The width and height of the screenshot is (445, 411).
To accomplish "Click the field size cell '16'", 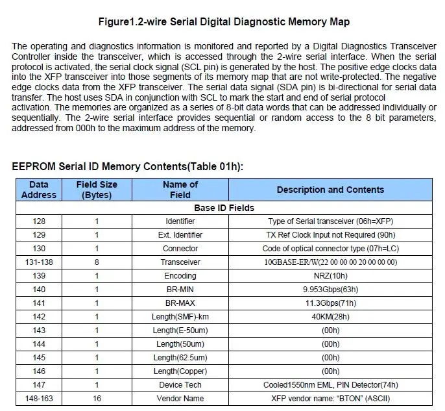I will (97, 399).
